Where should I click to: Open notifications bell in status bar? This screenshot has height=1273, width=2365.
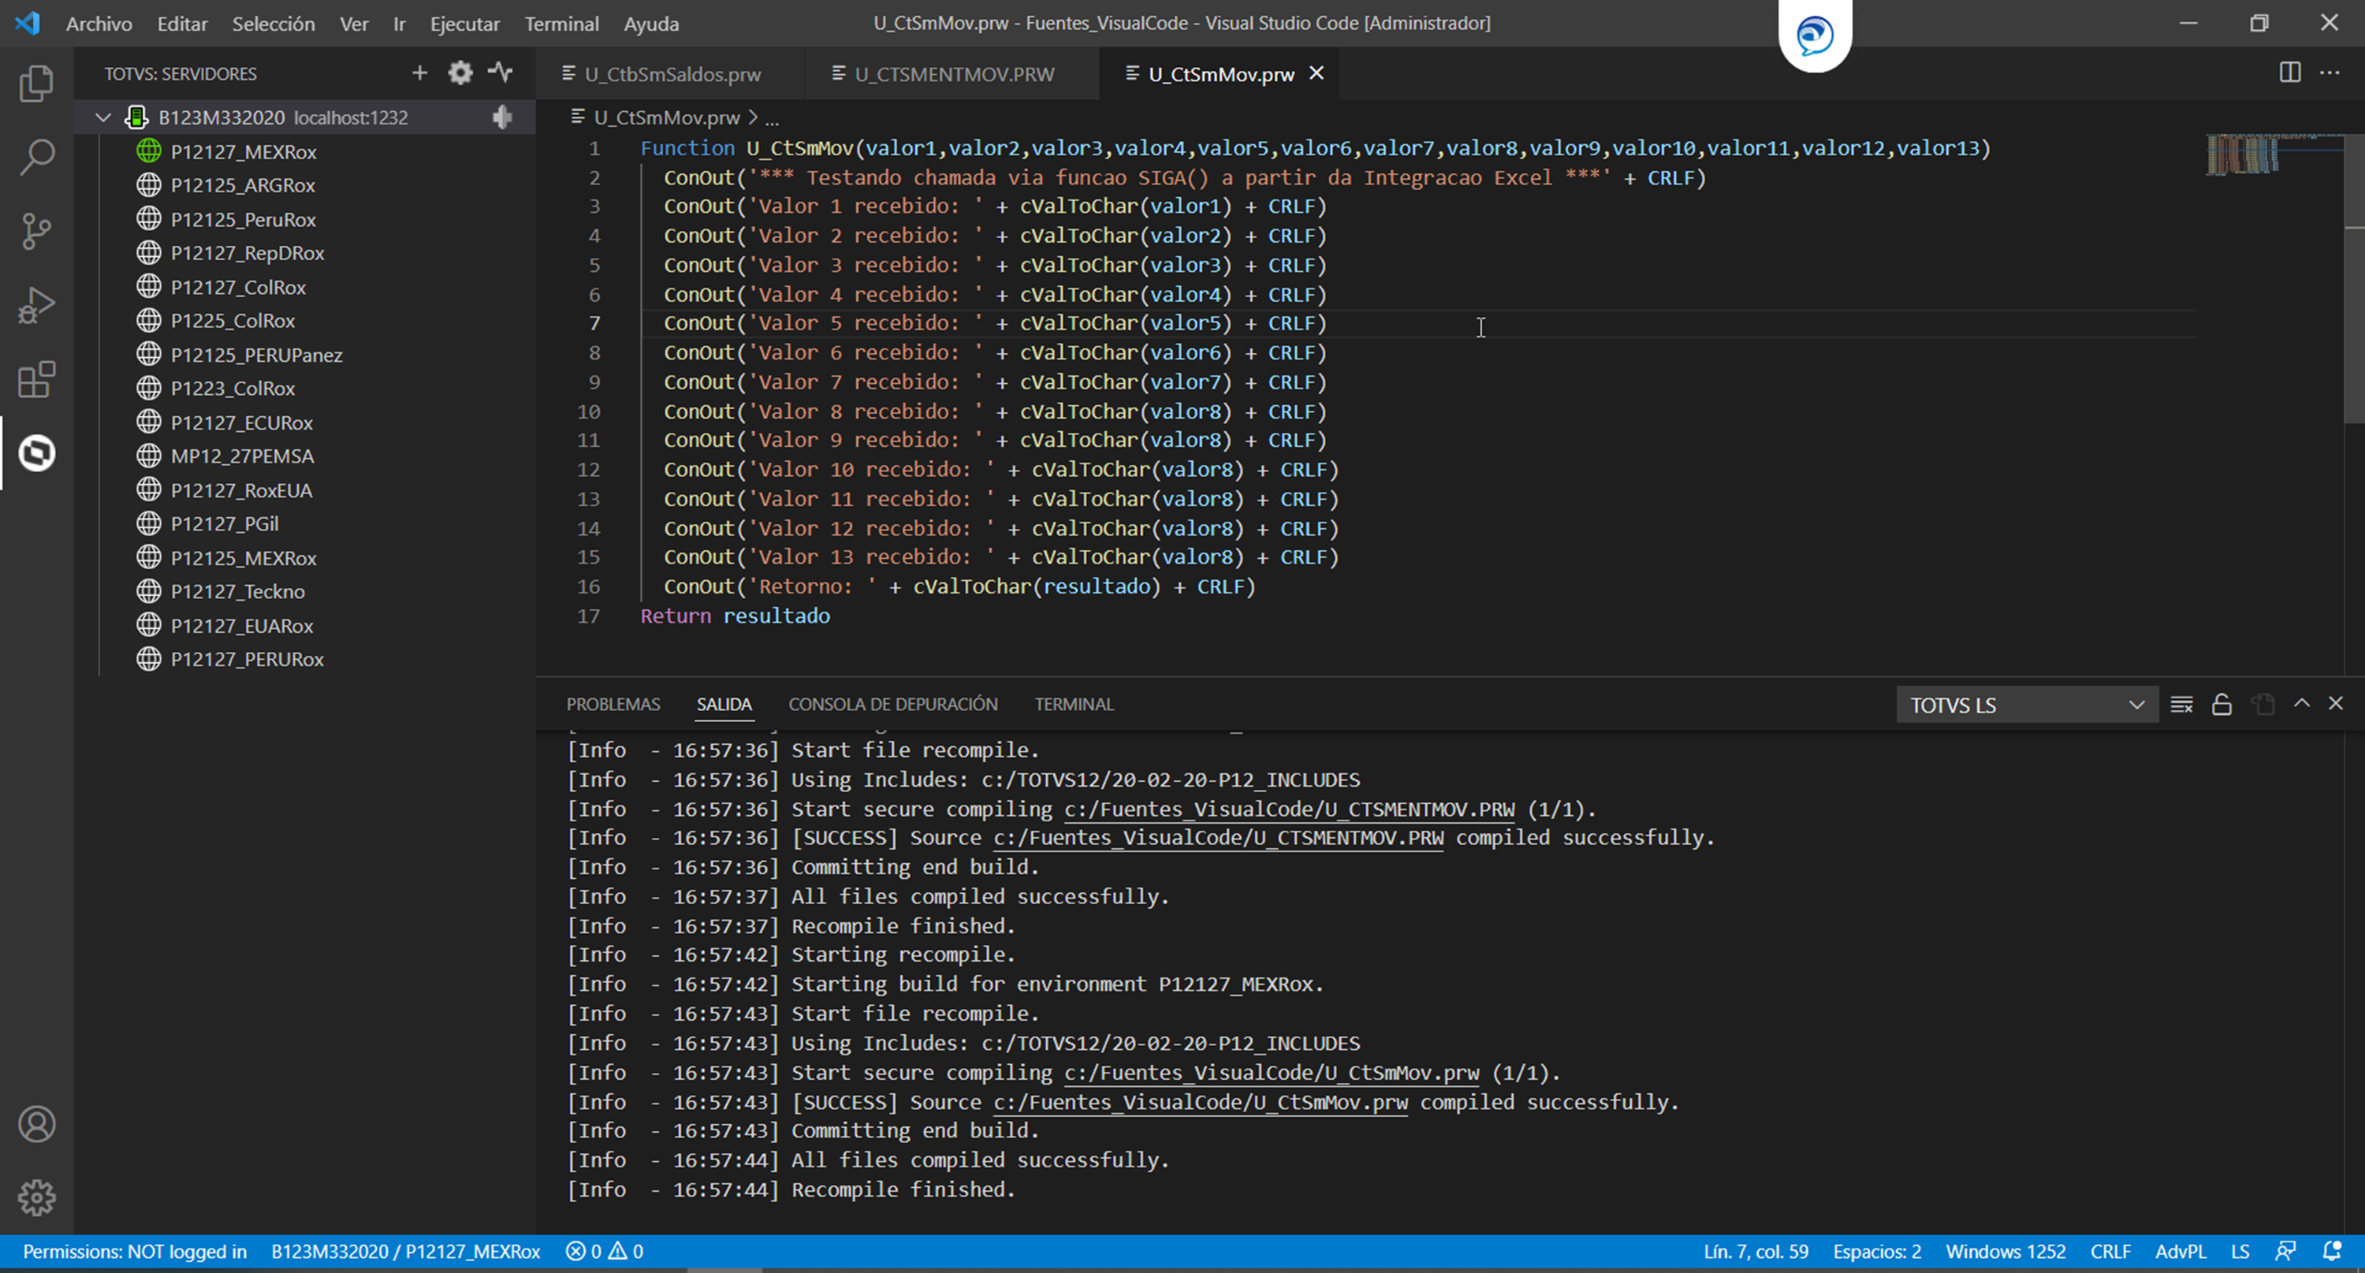point(2331,1251)
